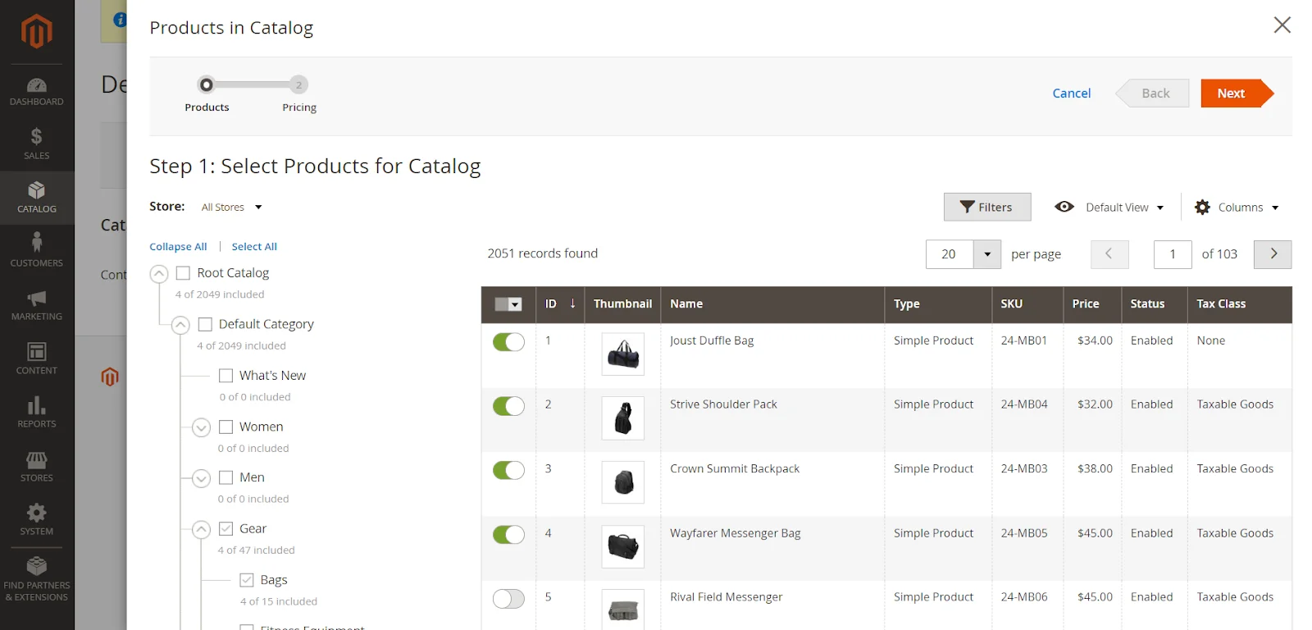1312x630 pixels.
Task: Open the Default View dropdown
Action: 1124,208
